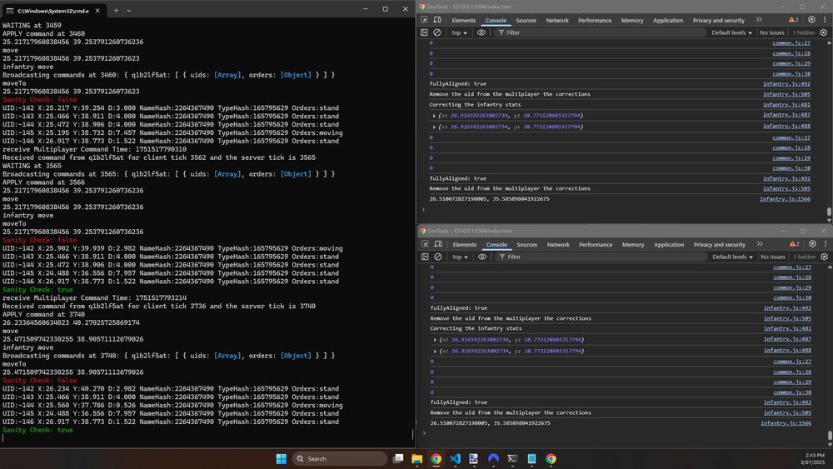Click the Filter field in lower DevTools console
This screenshot has height=469, width=833.
click(601, 257)
